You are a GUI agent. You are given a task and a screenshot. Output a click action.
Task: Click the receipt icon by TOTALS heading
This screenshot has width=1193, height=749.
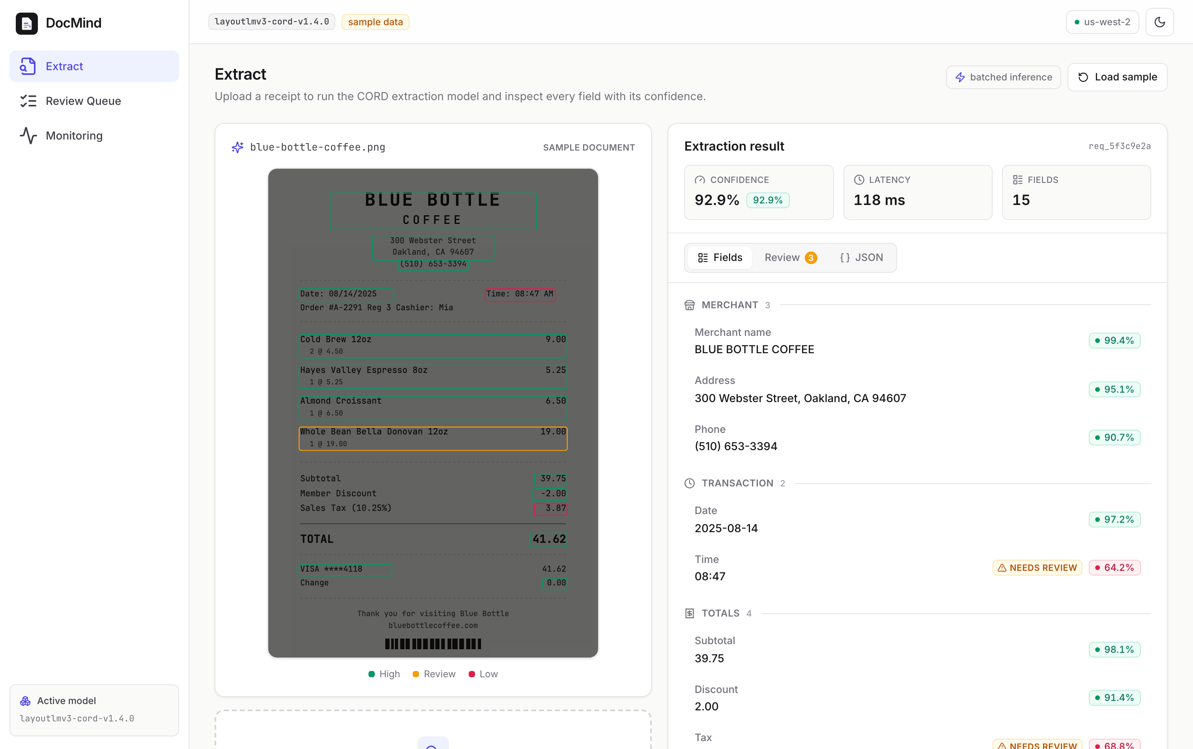pyautogui.click(x=689, y=613)
